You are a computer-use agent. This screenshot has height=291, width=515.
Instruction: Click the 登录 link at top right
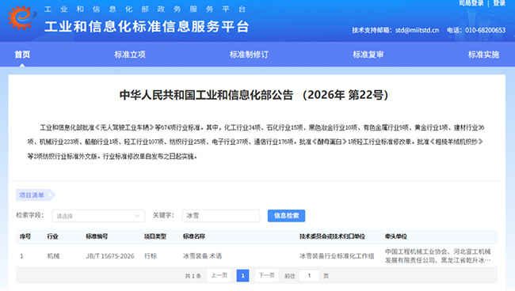pos(499,3)
